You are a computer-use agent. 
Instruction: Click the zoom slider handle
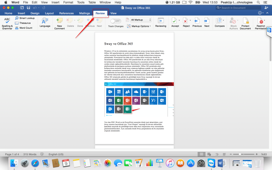coord(240,154)
